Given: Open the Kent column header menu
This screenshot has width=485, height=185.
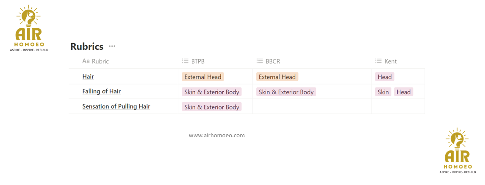Looking at the screenshot, I should click(391, 61).
